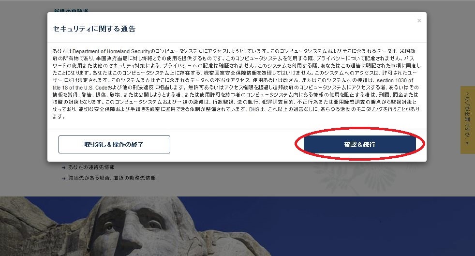Click the セキュリティに関する通告 dialog title

pos(94,29)
